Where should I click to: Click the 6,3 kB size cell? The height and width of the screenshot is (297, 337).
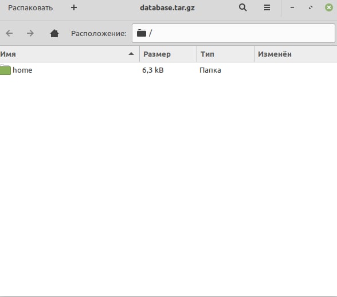coord(153,70)
